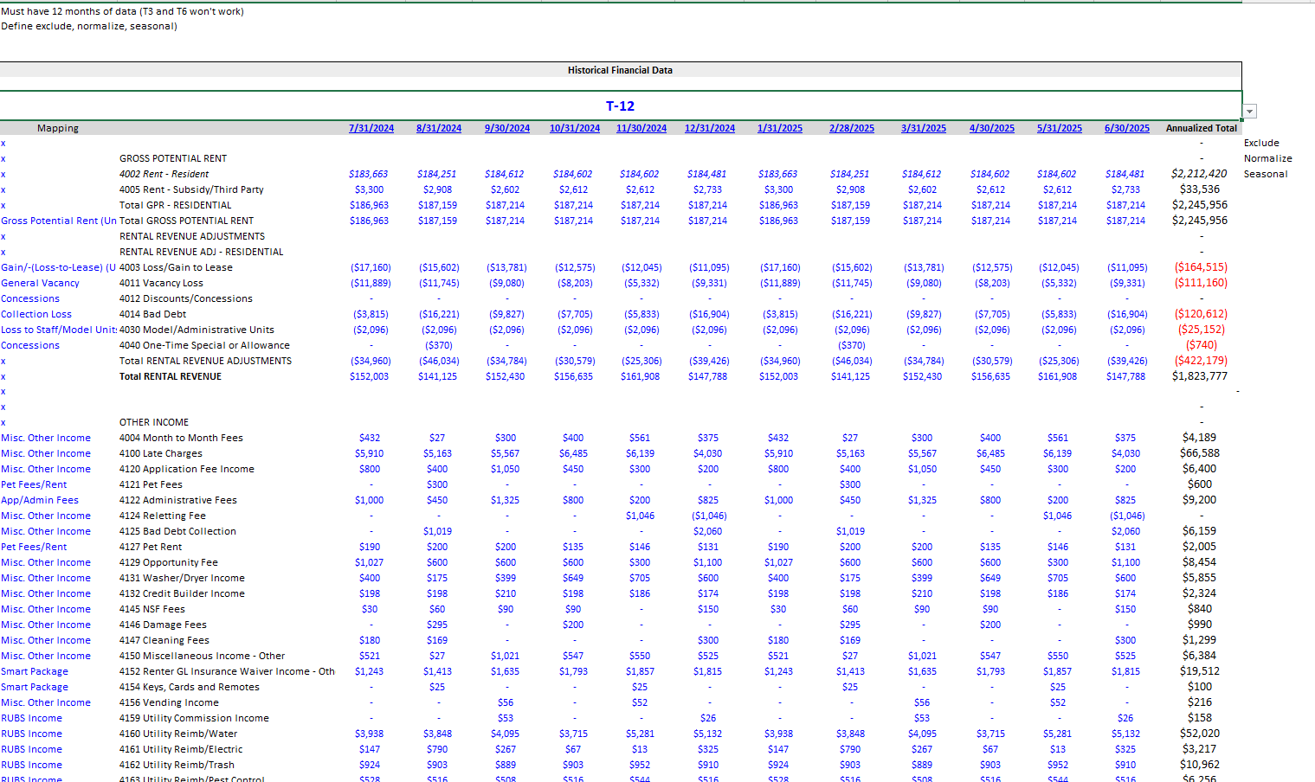This screenshot has height=782, width=1315.
Task: Select the '4012 Discounts/Concessions' label
Action: click(186, 298)
